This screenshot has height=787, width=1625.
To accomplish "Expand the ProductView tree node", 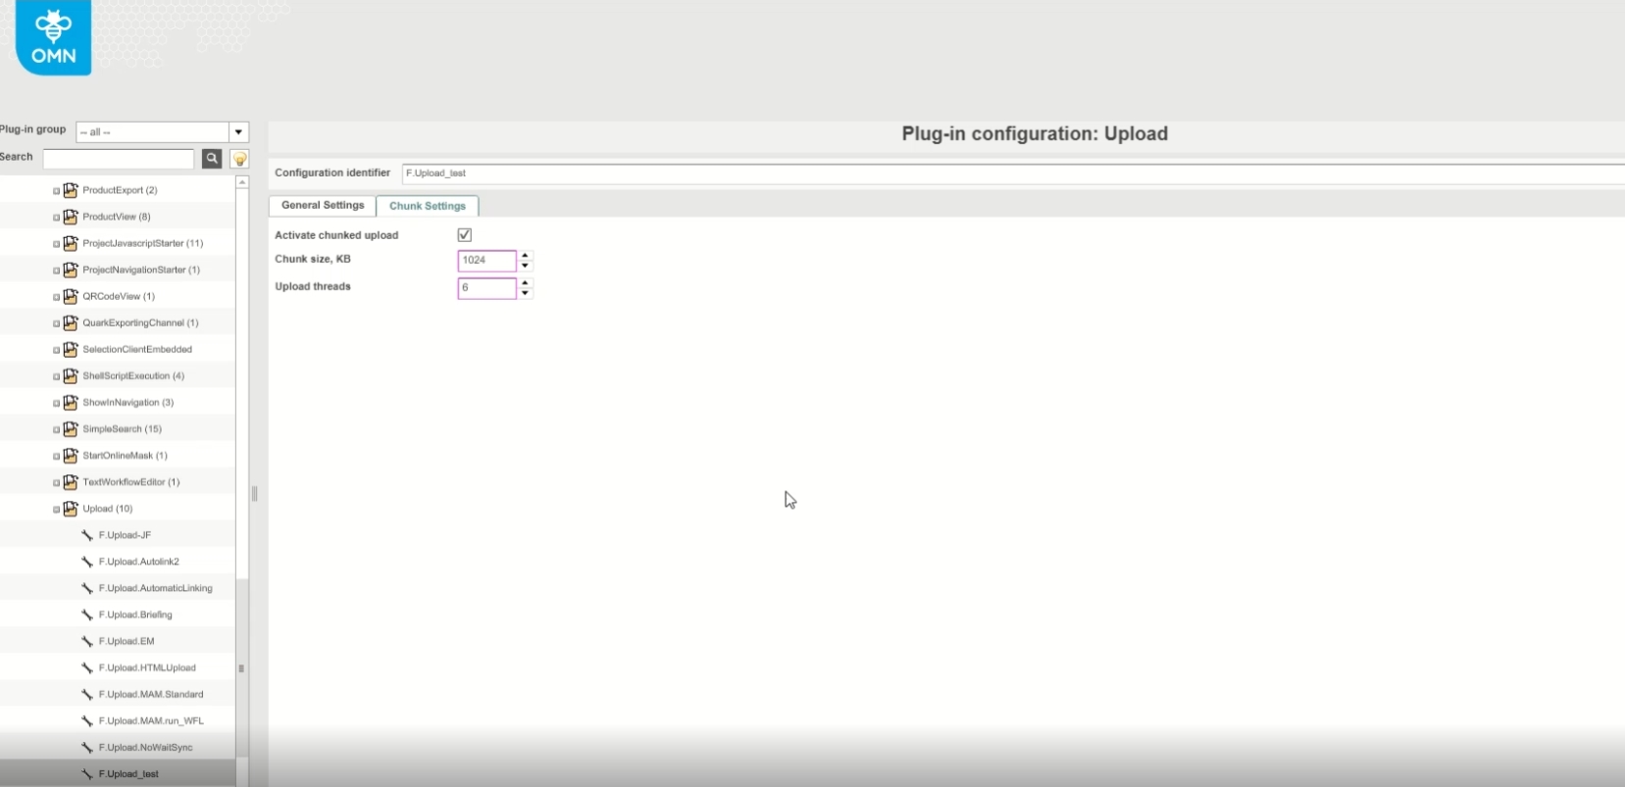I will pyautogui.click(x=56, y=217).
